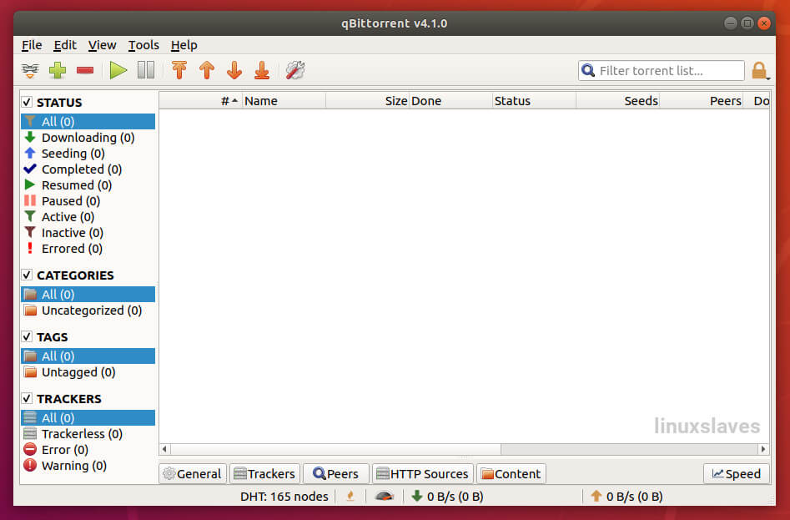Select All (0) under TAGS

click(x=88, y=356)
